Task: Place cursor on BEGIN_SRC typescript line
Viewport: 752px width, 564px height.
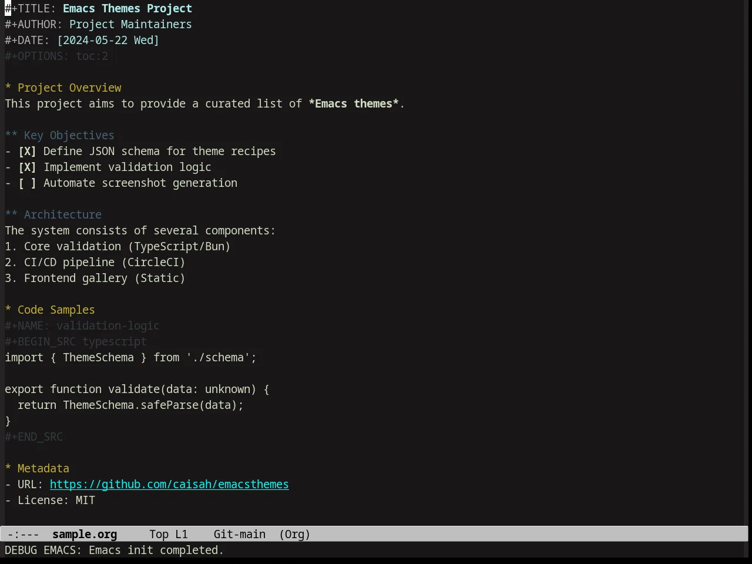Action: pyautogui.click(x=76, y=342)
